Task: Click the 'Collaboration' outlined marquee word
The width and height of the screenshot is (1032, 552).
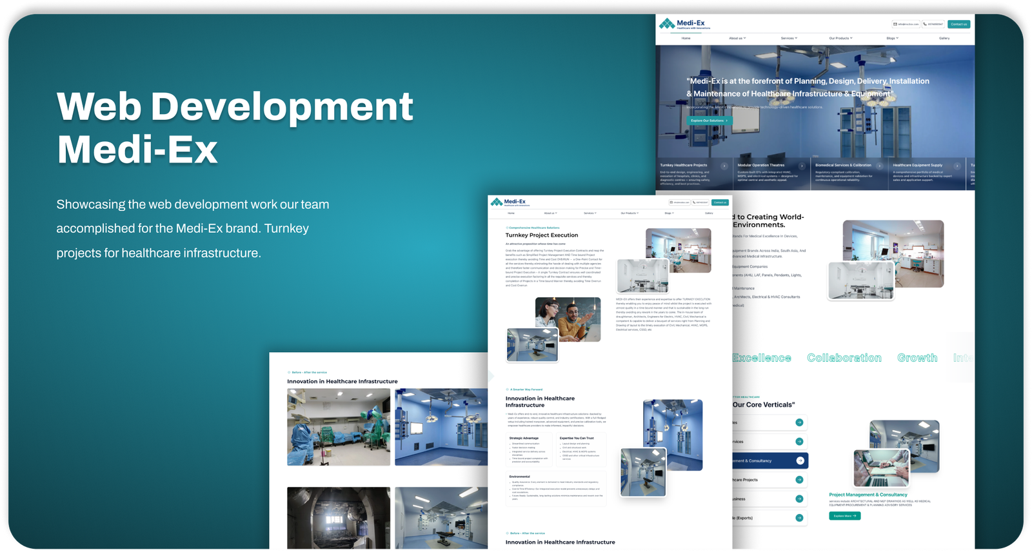Action: point(844,358)
